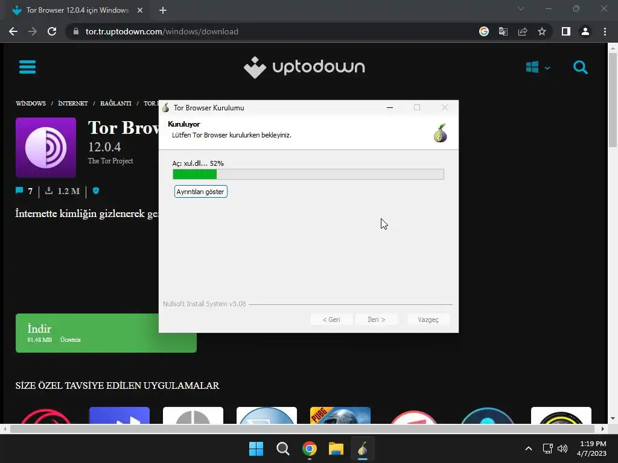Image resolution: width=618 pixels, height=463 pixels.
Task: Click the blue security shield icon
Action: (x=96, y=191)
